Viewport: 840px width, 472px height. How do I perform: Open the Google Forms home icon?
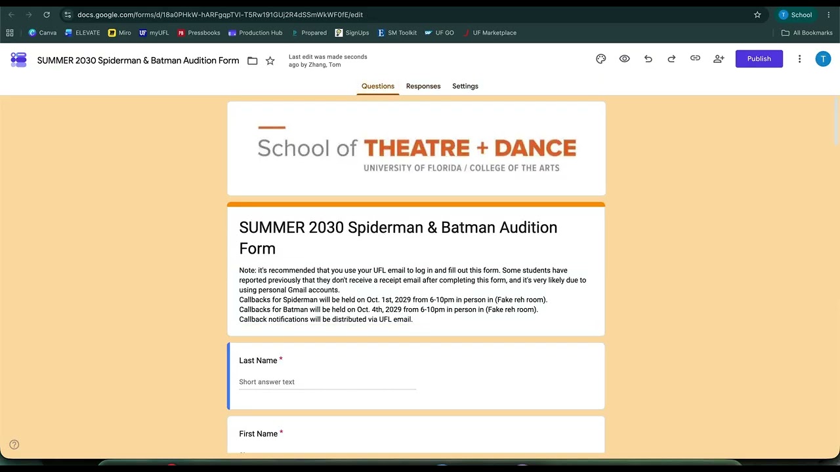click(x=18, y=60)
